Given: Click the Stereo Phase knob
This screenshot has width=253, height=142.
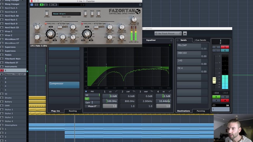Looking at the screenshot, I should [122, 27].
